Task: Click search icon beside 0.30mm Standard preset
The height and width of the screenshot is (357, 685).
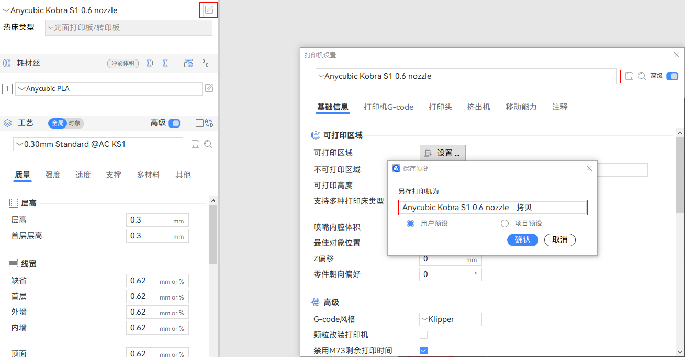Action: click(208, 144)
